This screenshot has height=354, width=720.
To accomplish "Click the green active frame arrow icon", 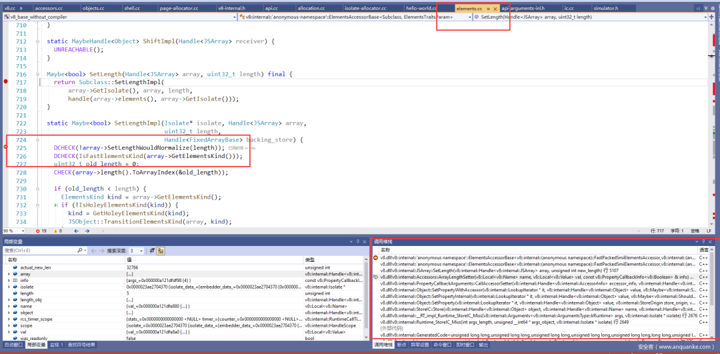I will pyautogui.click(x=375, y=277).
